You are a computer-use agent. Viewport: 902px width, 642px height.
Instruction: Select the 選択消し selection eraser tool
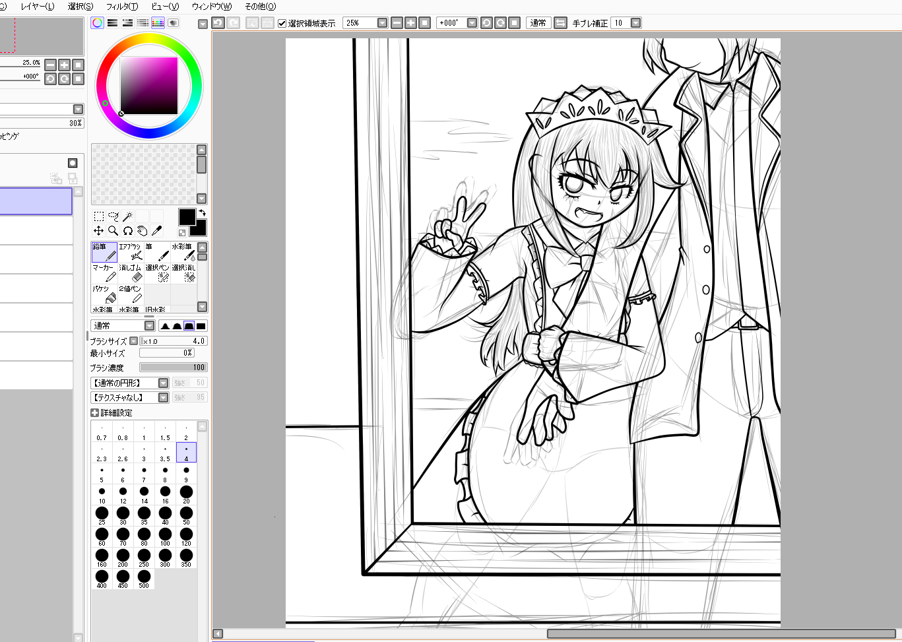click(183, 273)
